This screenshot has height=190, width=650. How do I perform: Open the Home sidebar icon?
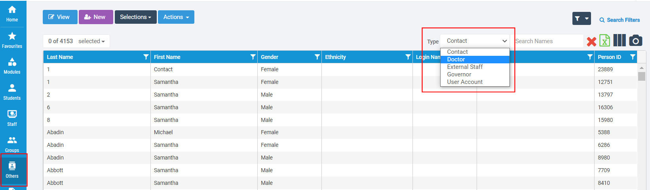[x=12, y=13]
